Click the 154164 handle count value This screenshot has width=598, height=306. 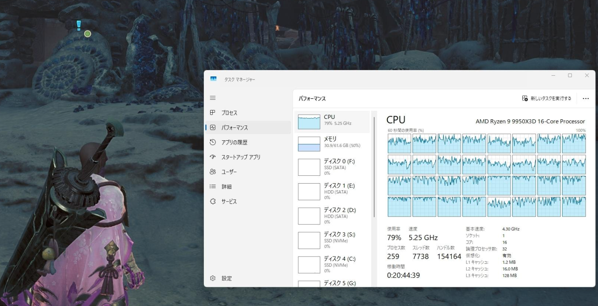tap(449, 256)
